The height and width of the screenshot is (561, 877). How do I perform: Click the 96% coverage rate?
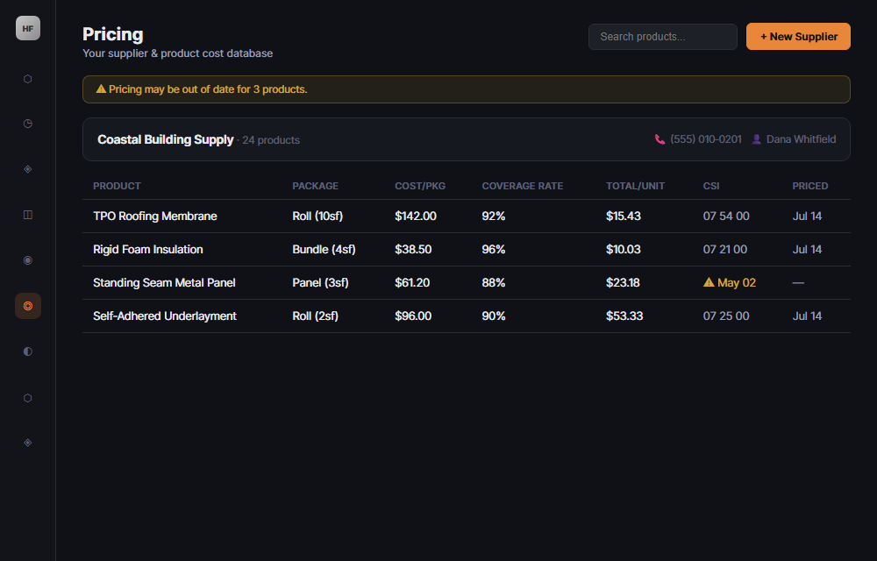tap(493, 249)
